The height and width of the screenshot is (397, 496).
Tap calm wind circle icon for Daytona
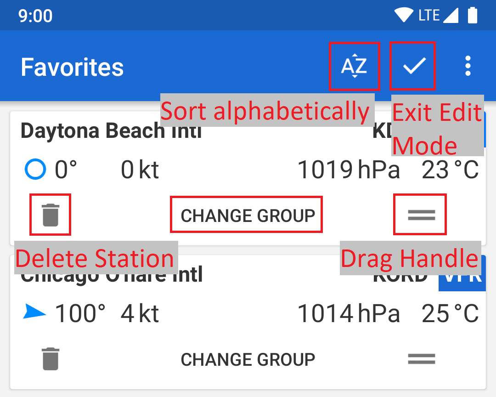(x=35, y=169)
